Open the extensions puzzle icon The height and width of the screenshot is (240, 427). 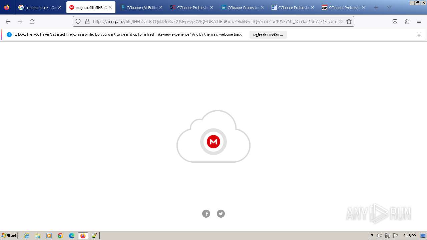pos(407,21)
